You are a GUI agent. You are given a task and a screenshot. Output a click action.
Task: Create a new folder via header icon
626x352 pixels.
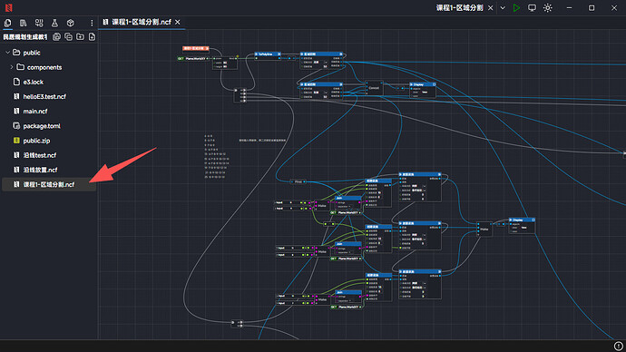(80, 36)
